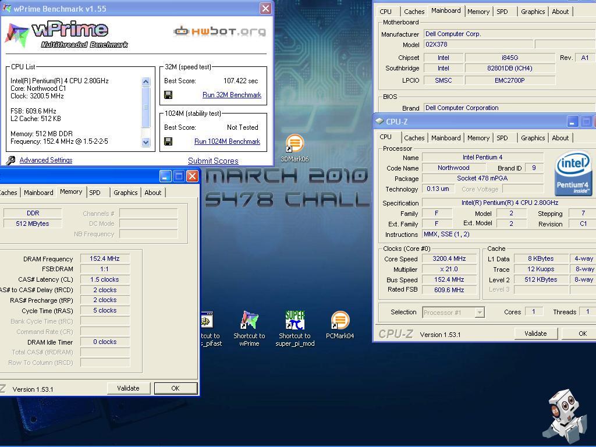Click the save icon for the 32M score
Screen dimensions: 596x447
tap(168, 95)
